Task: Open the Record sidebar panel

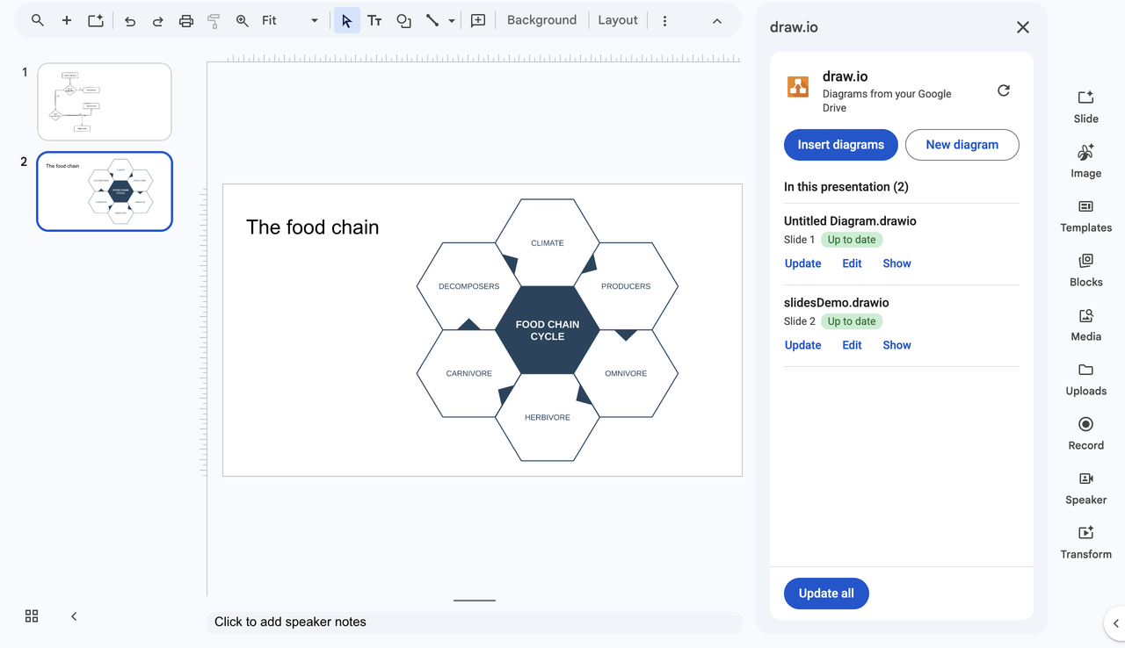Action: pyautogui.click(x=1085, y=433)
